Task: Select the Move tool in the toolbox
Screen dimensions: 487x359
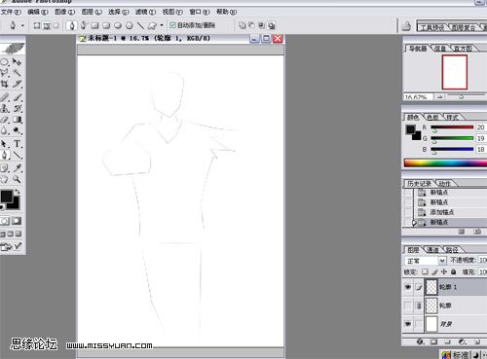Action: click(17, 61)
